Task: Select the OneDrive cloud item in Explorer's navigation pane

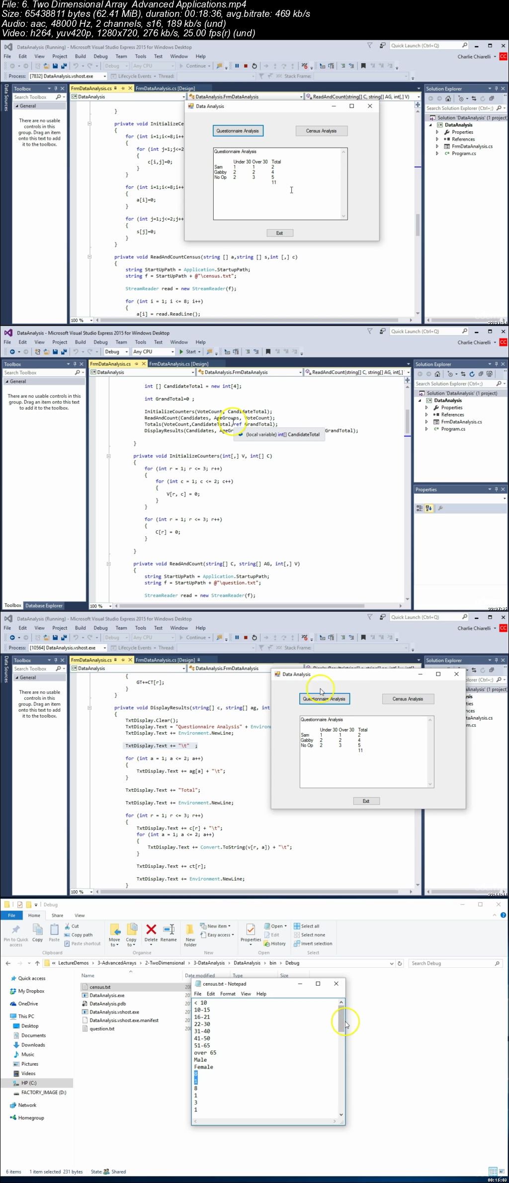Action: point(24,1004)
